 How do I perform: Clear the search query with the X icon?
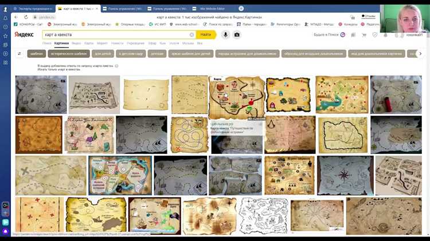pyautogui.click(x=191, y=35)
